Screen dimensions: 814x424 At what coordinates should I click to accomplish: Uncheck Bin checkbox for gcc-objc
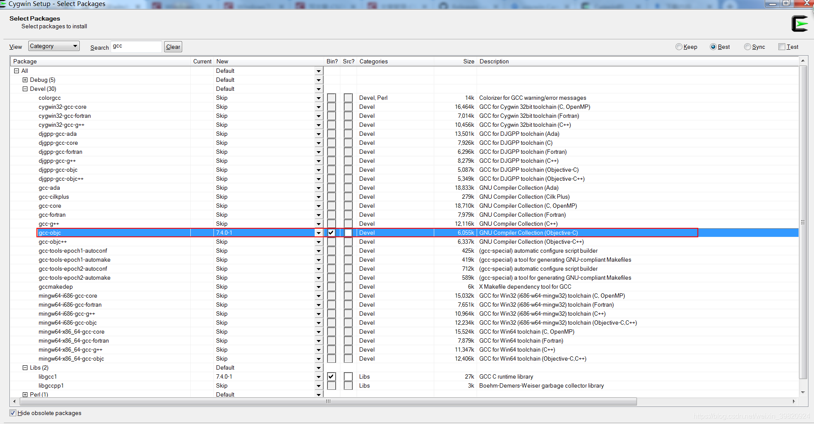pos(331,233)
